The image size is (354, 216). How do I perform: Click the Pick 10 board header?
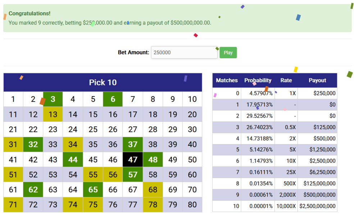[x=103, y=82]
